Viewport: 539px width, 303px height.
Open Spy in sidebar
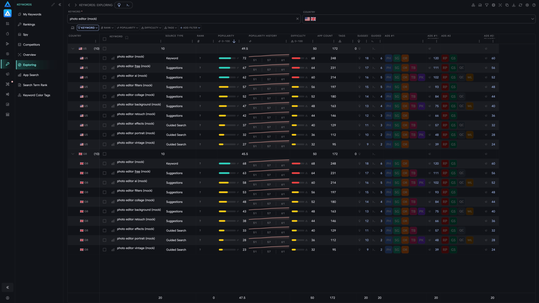[25, 34]
